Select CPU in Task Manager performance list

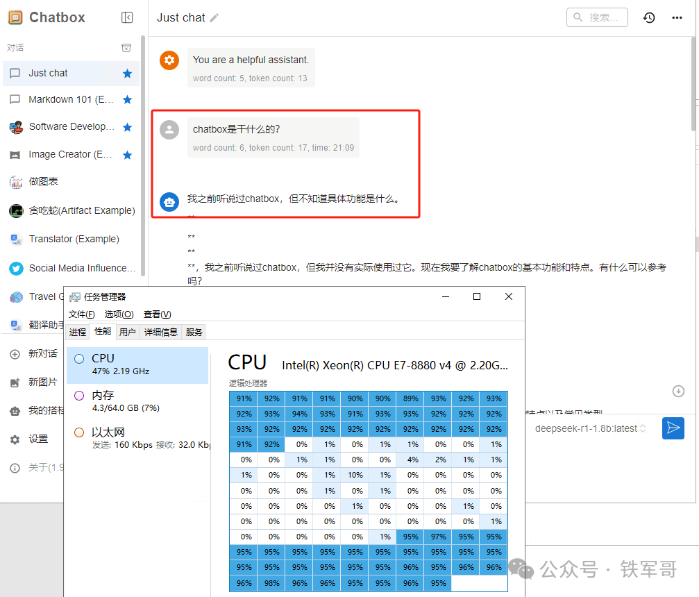137,365
